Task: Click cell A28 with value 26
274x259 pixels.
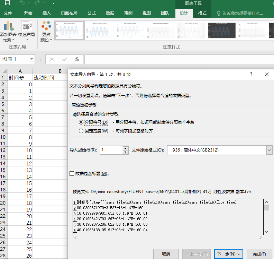Action: [x=20, y=256]
